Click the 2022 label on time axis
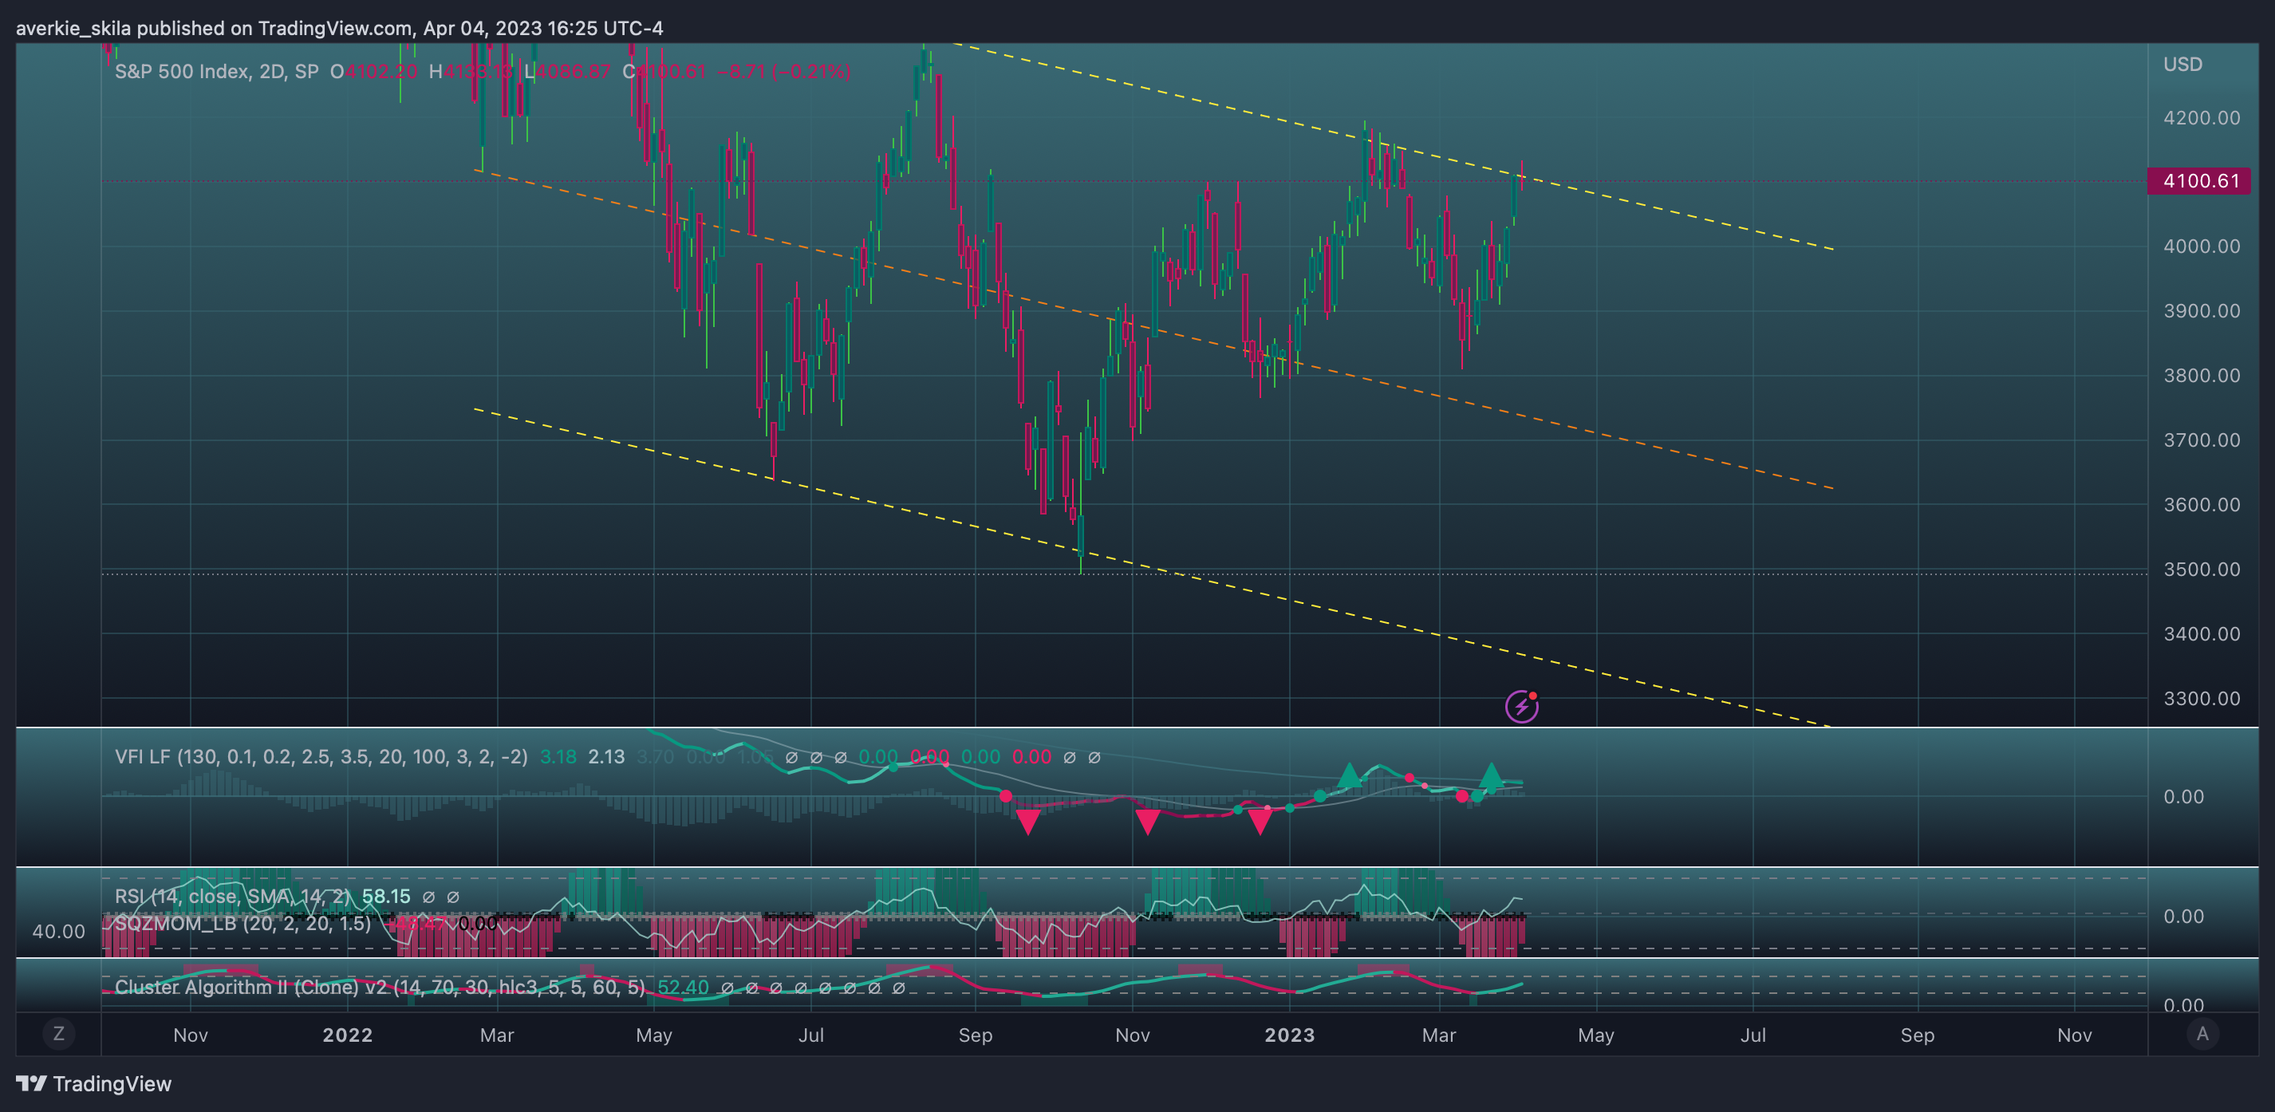 pos(347,1035)
